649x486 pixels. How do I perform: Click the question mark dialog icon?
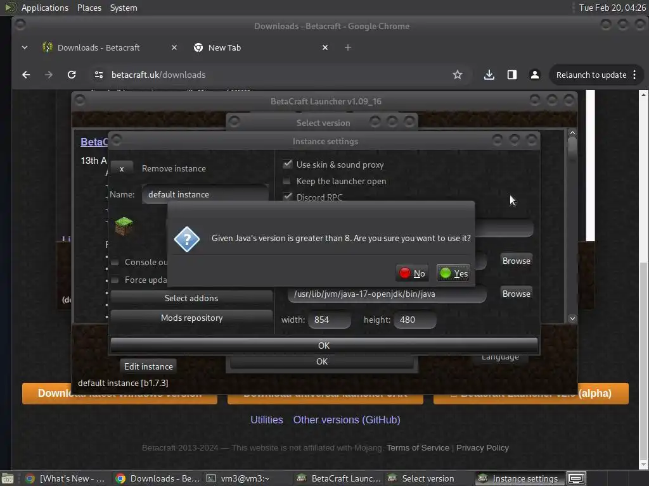pos(187,239)
